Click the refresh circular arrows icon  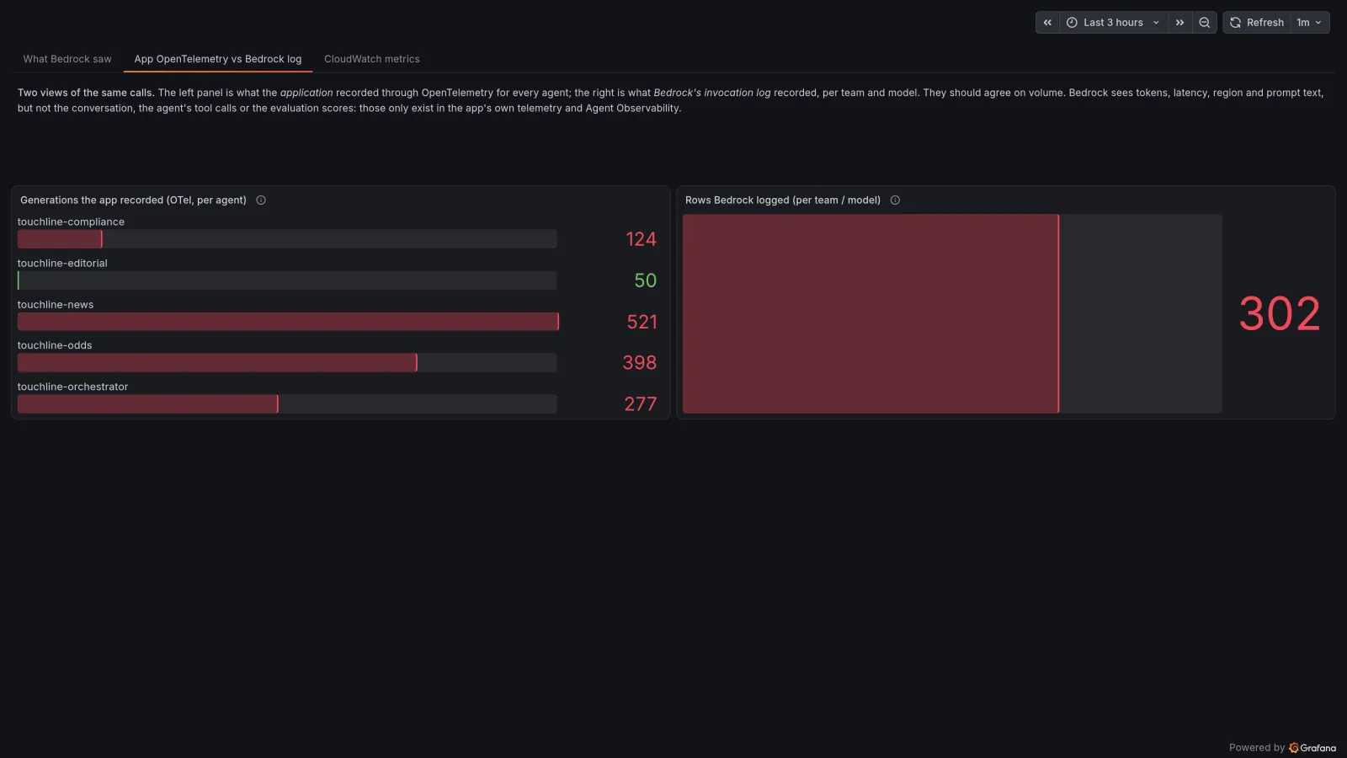1235,23
